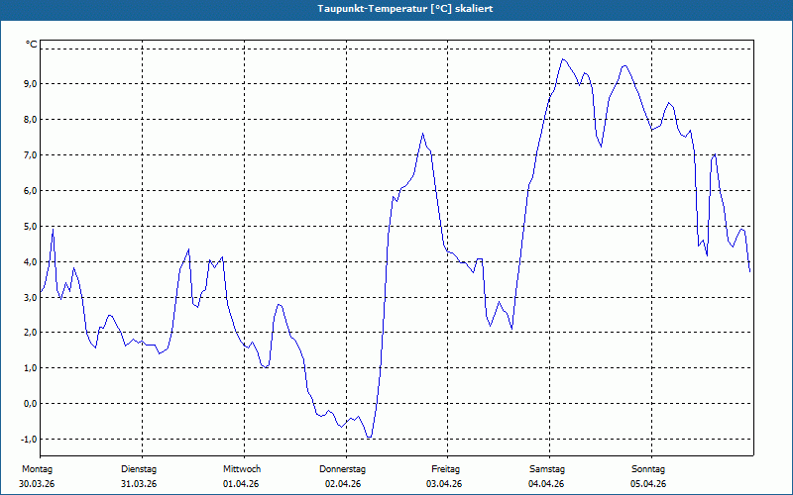Click the date 01.04.26
Screen dimensions: 793x495
coord(241,484)
